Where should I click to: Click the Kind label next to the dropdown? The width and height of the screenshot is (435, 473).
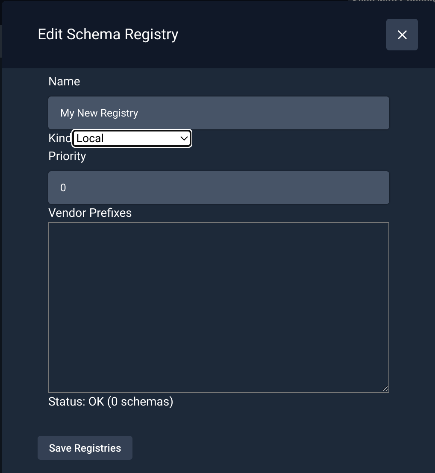point(59,137)
